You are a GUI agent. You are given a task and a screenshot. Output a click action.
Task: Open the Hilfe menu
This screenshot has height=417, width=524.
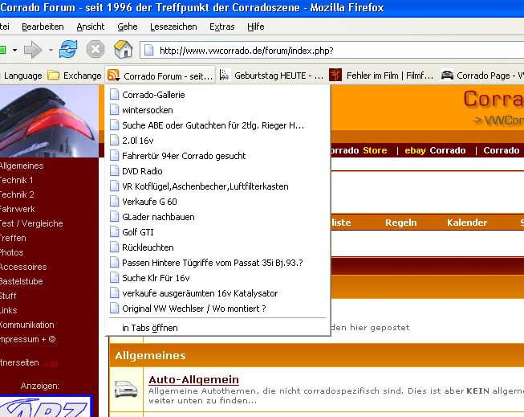256,27
